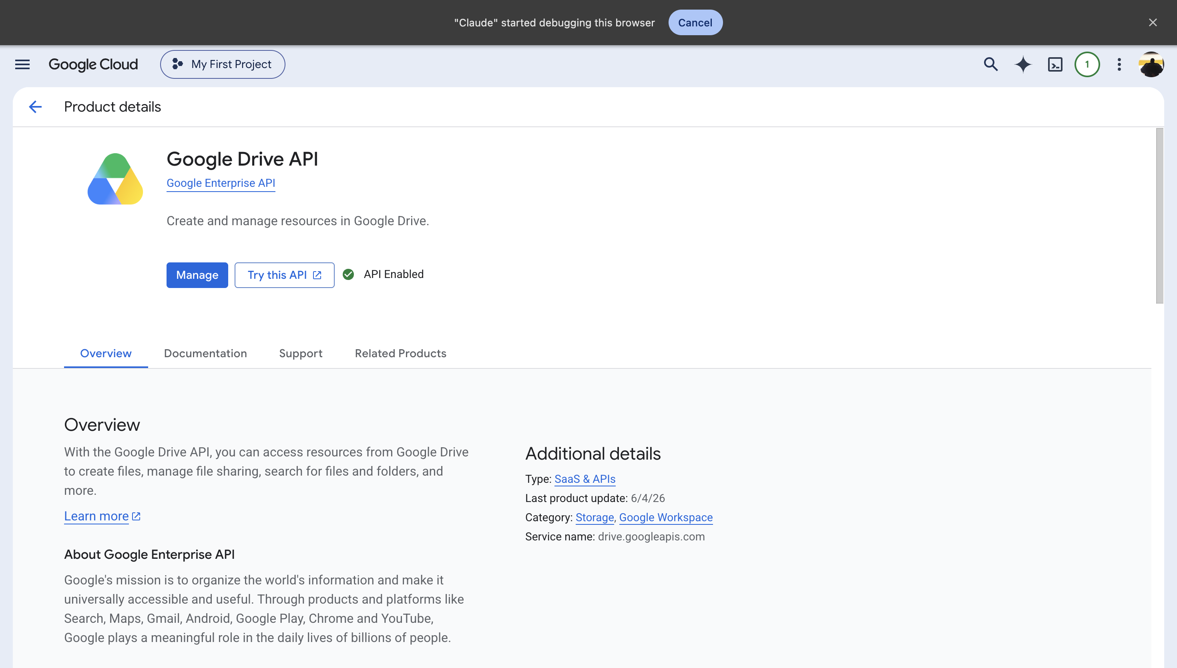
Task: Open the Google Enterprise API link
Action: click(221, 183)
